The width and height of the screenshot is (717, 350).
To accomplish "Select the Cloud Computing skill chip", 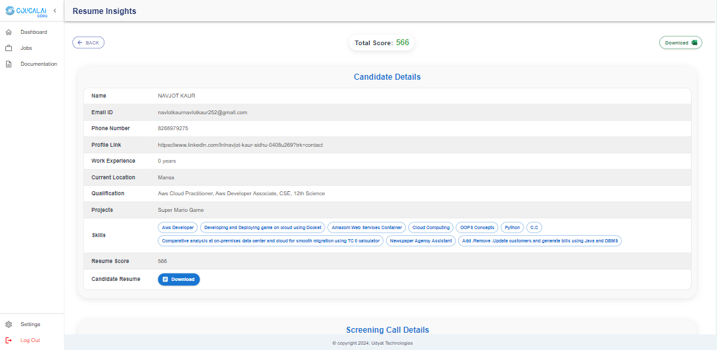I will (x=431, y=227).
